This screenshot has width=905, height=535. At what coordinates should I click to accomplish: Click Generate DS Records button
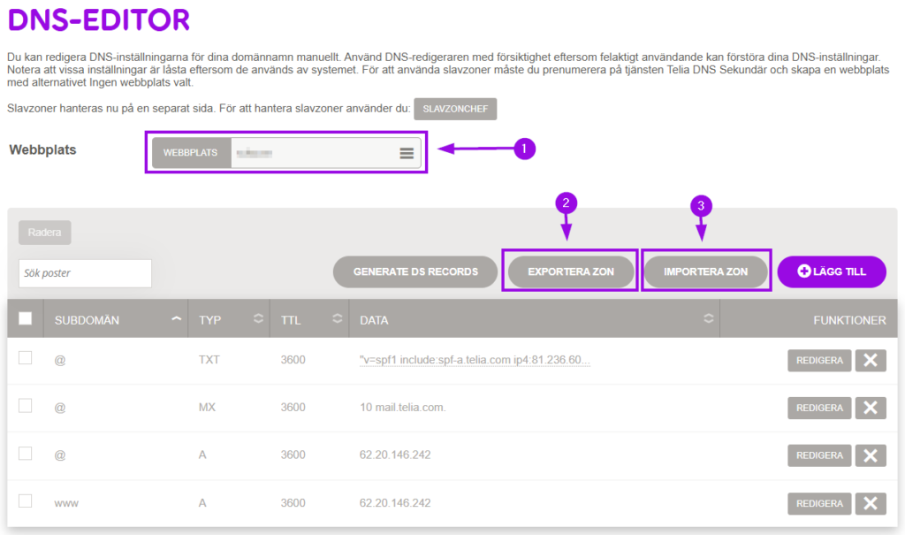415,271
